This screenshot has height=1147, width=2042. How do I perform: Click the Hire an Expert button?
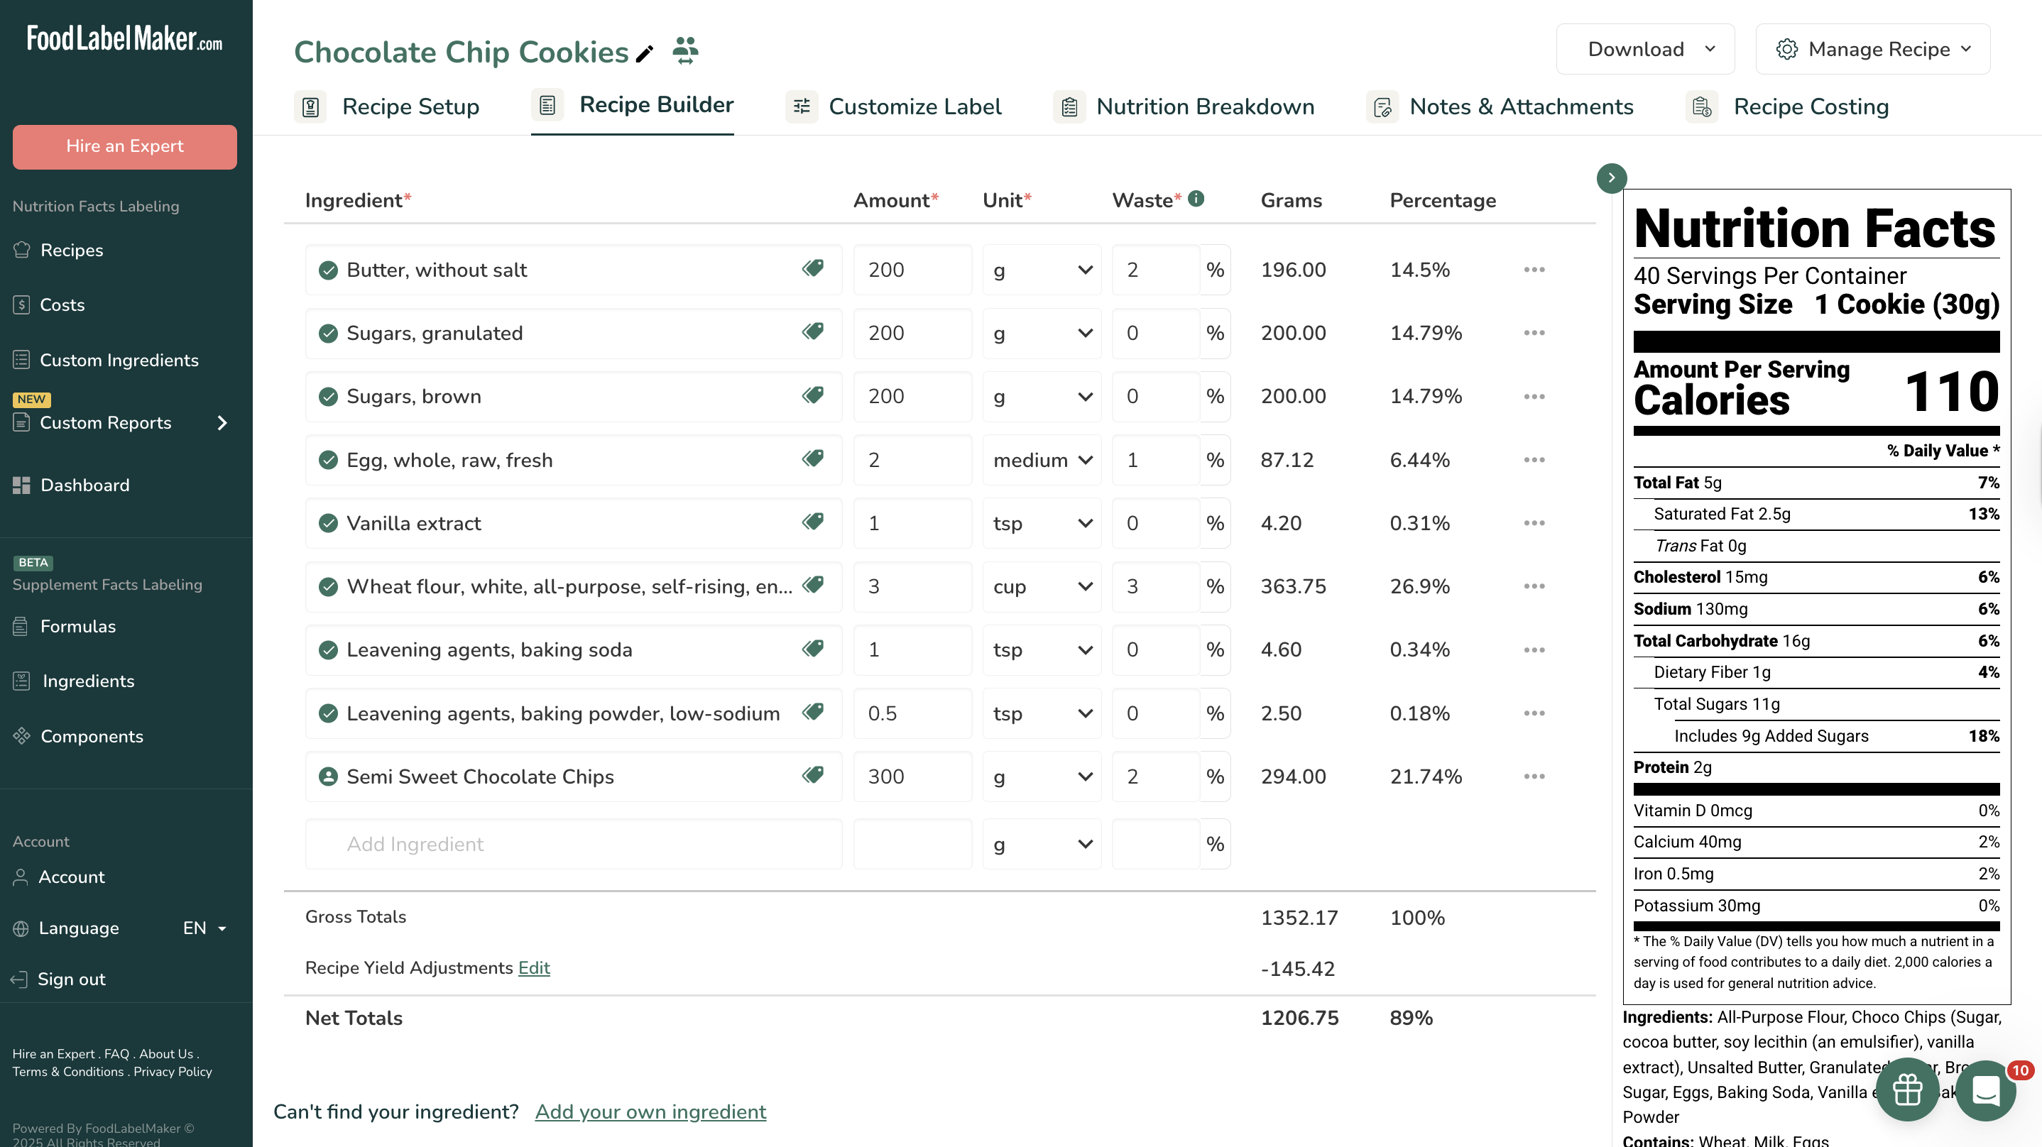(124, 147)
